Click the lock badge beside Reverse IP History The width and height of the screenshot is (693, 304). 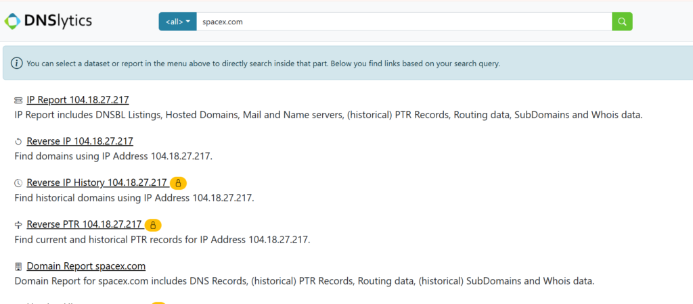[x=178, y=183]
